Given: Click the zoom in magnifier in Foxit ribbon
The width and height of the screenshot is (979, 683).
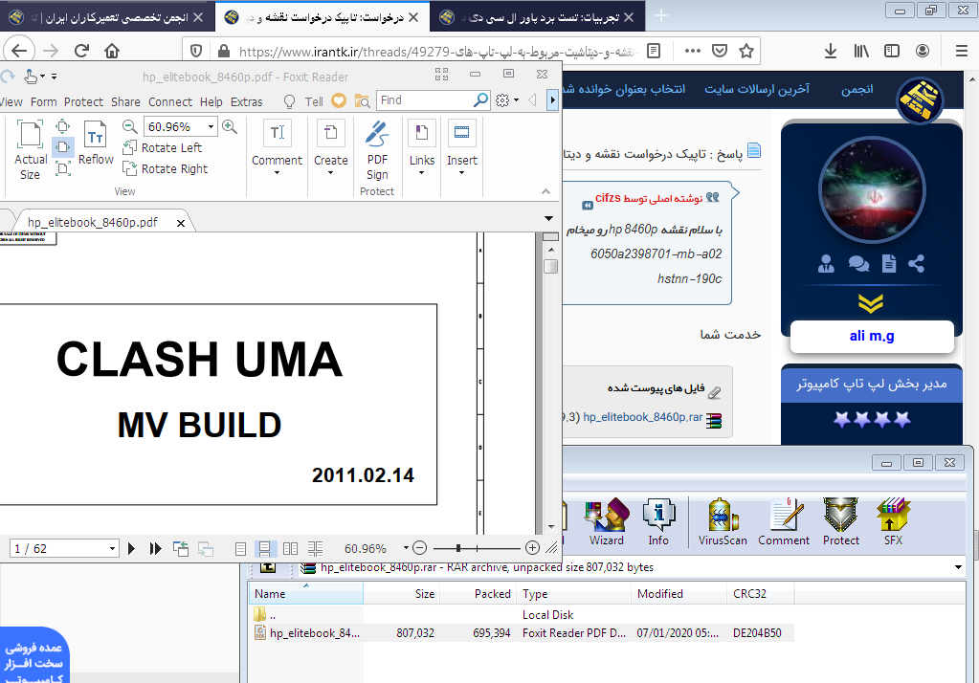Looking at the screenshot, I should [x=230, y=126].
